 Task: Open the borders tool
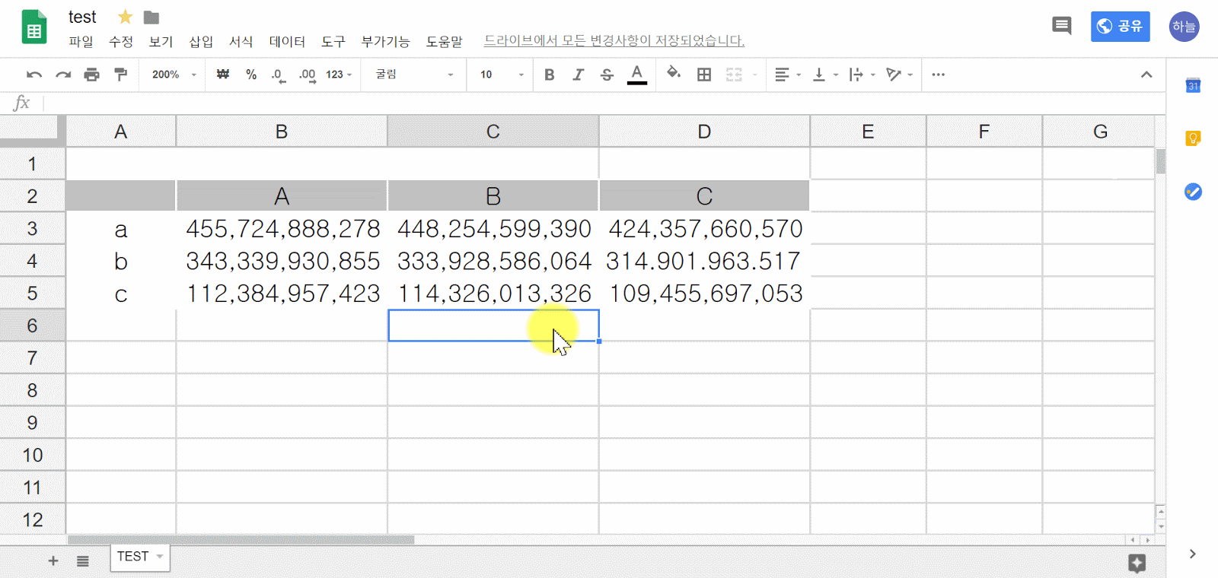point(704,75)
